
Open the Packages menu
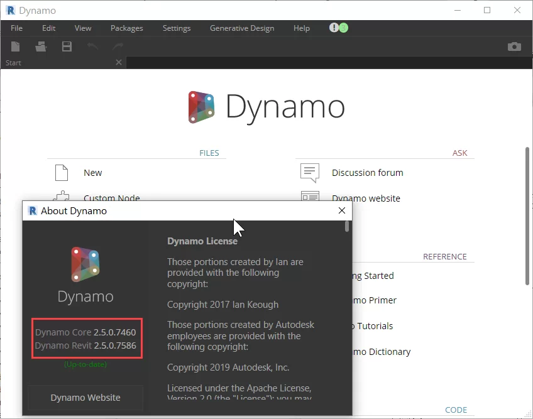coord(126,28)
